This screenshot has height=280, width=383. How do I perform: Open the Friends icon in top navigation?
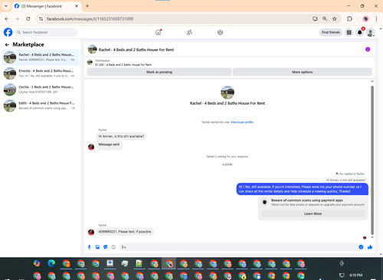(x=189, y=32)
